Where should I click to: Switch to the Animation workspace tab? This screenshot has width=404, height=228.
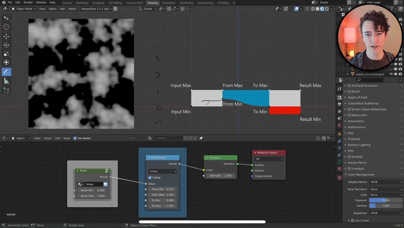pyautogui.click(x=169, y=3)
